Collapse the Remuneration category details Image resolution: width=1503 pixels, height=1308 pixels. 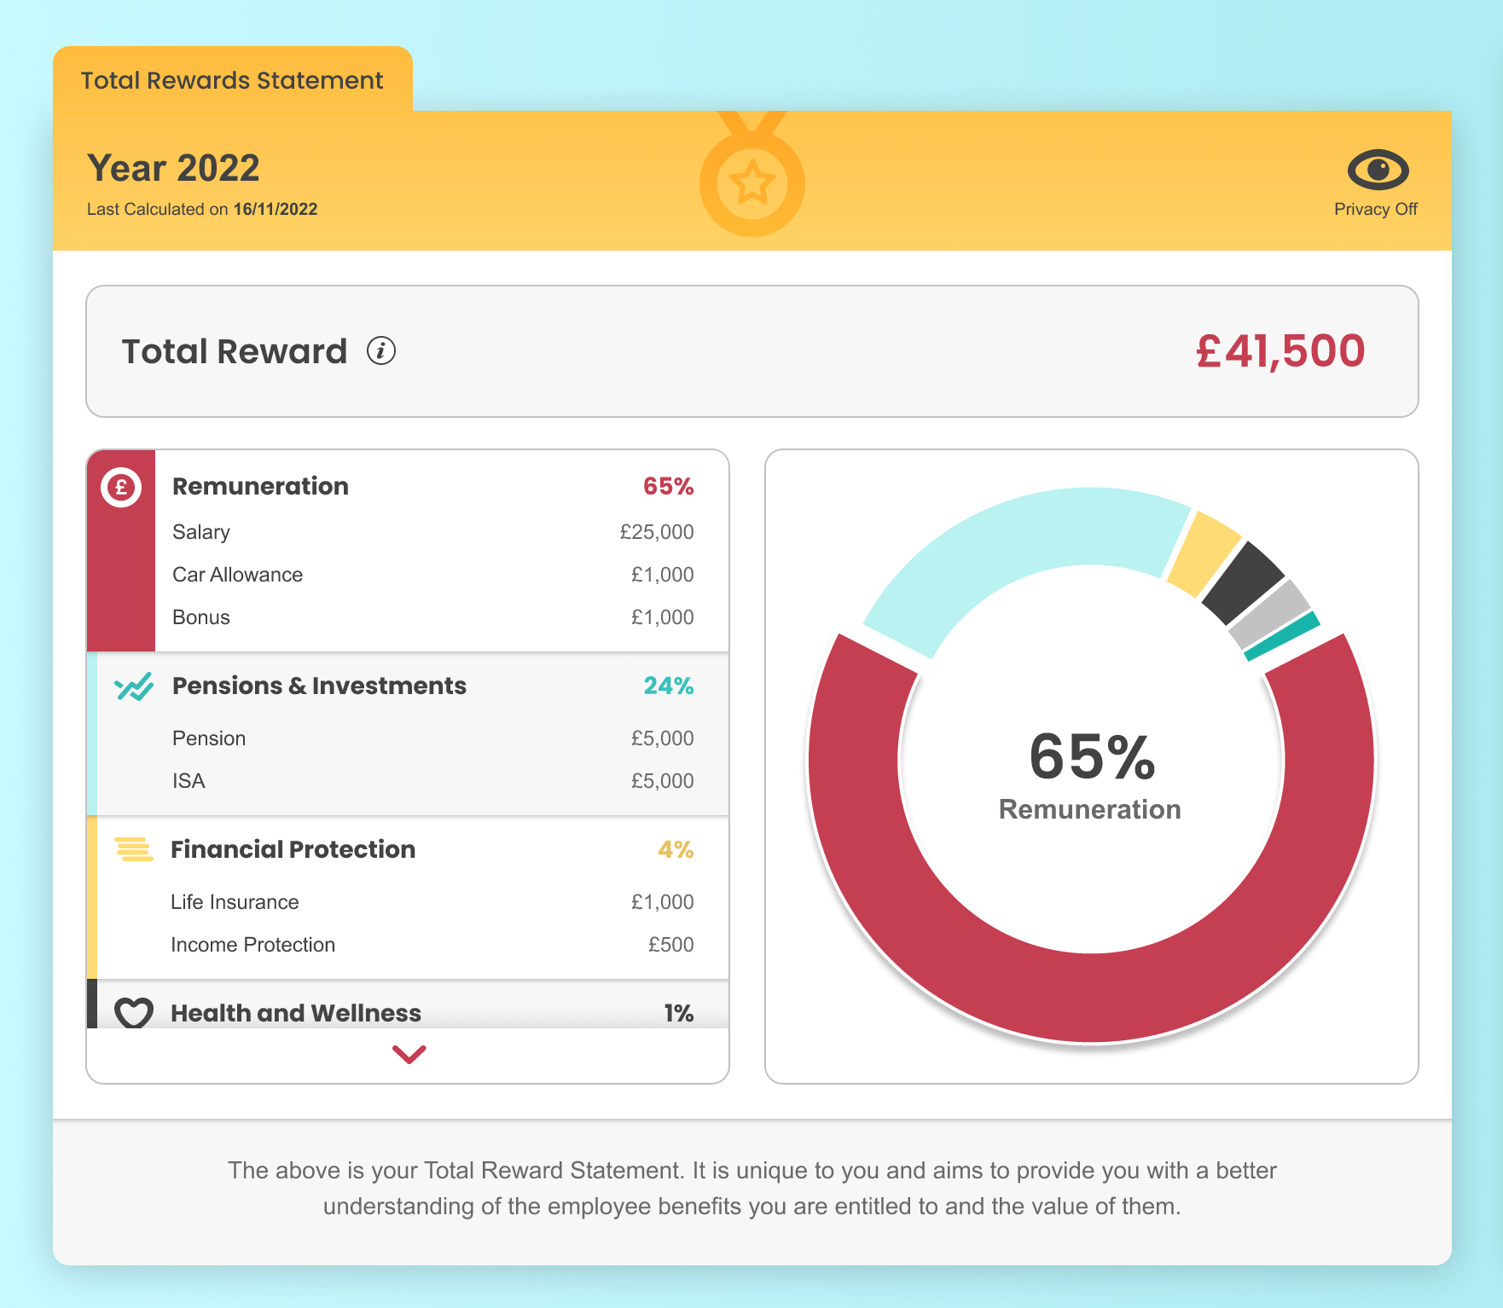tap(260, 485)
